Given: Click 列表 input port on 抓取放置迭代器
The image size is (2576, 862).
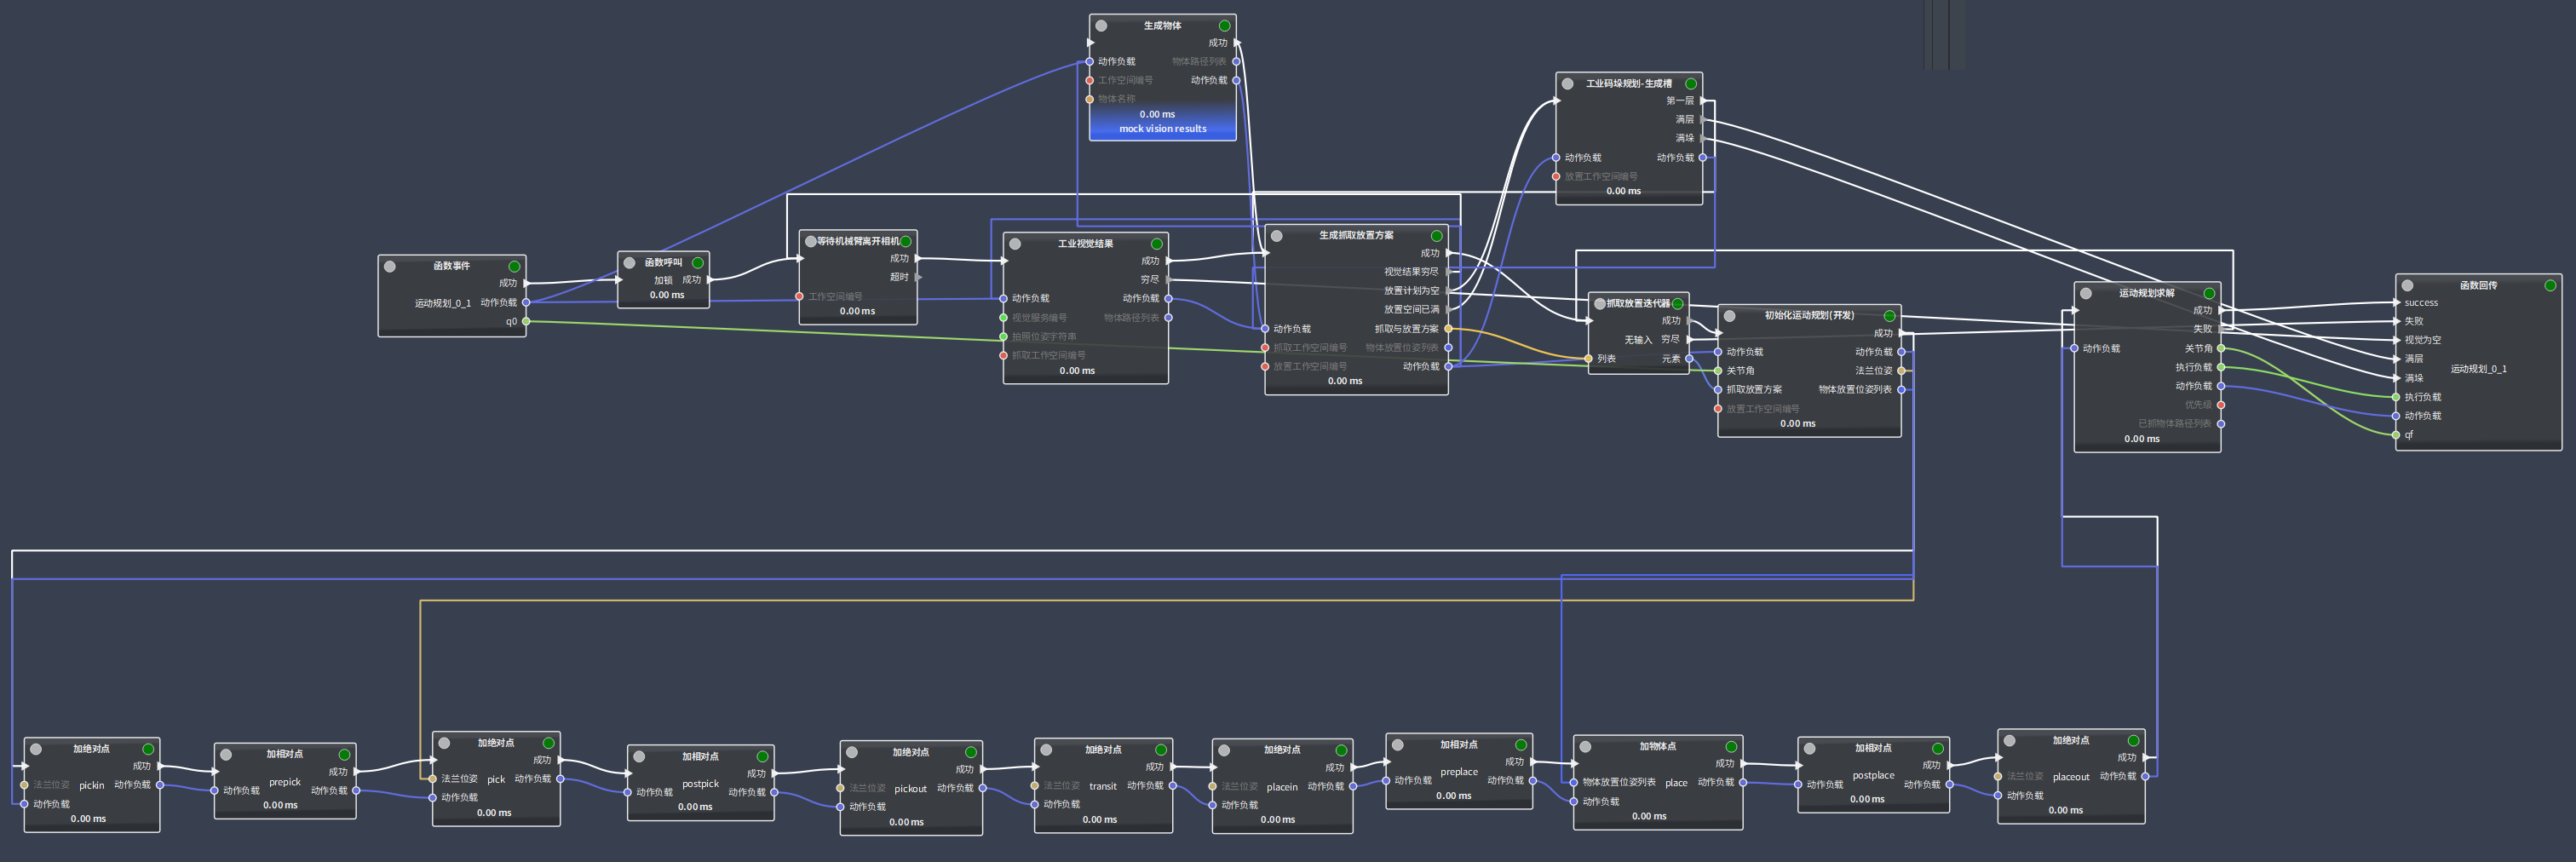Looking at the screenshot, I should [1588, 359].
